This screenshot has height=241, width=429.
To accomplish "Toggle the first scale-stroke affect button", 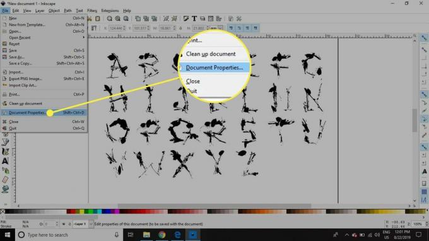I will click(231, 28).
